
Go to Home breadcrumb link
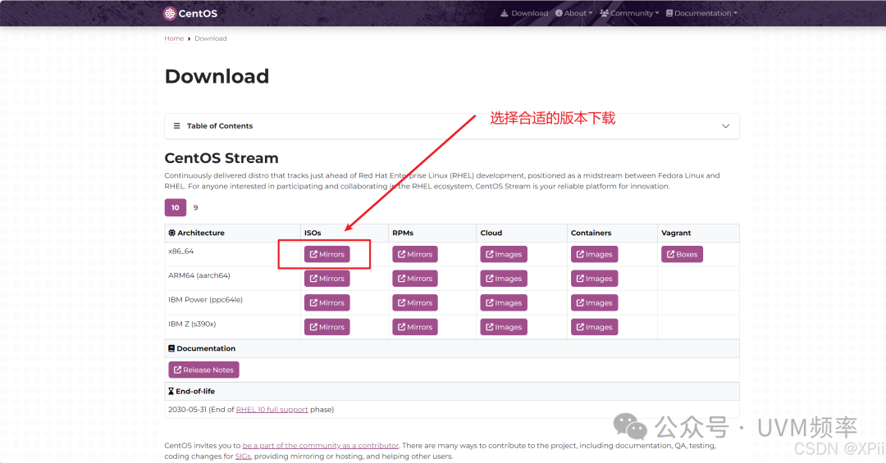[x=174, y=39]
